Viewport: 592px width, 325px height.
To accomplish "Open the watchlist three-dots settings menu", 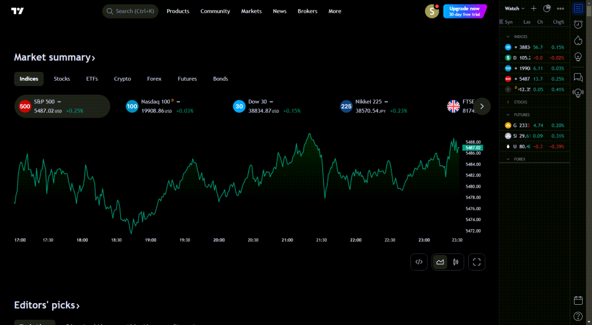I will coord(560,9).
